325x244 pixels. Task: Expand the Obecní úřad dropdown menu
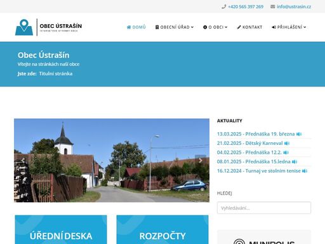point(175,27)
